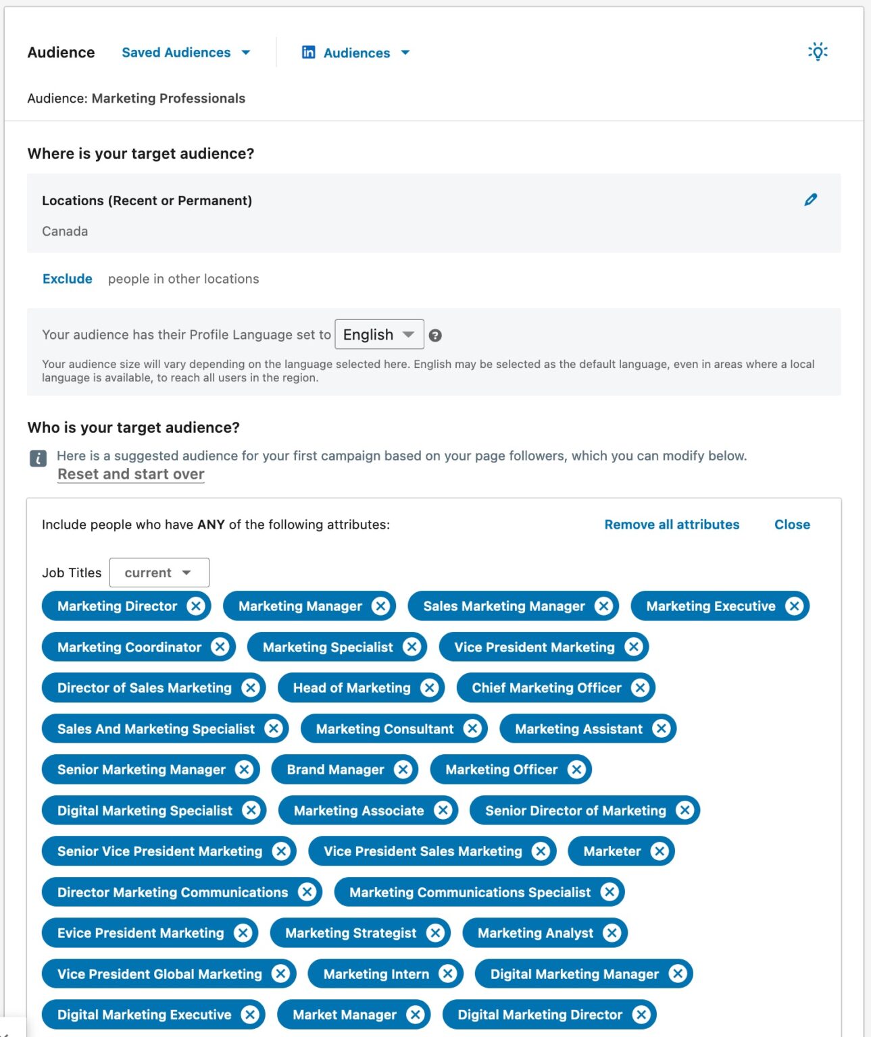Image resolution: width=871 pixels, height=1037 pixels.
Task: Click the Close link above job titles
Action: (x=792, y=525)
